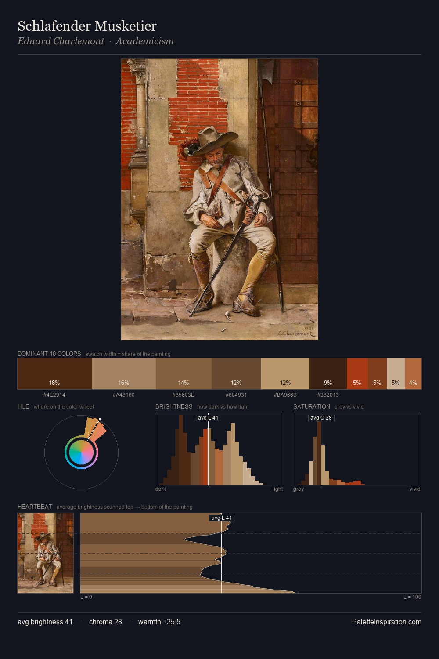The width and height of the screenshot is (439, 659).
Task: Click the 4% terracotta swatch
Action: click(x=413, y=374)
